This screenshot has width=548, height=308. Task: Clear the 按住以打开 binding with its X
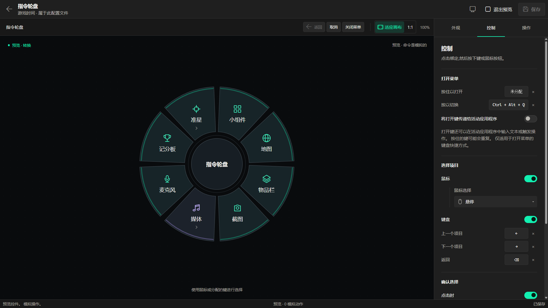pyautogui.click(x=533, y=92)
